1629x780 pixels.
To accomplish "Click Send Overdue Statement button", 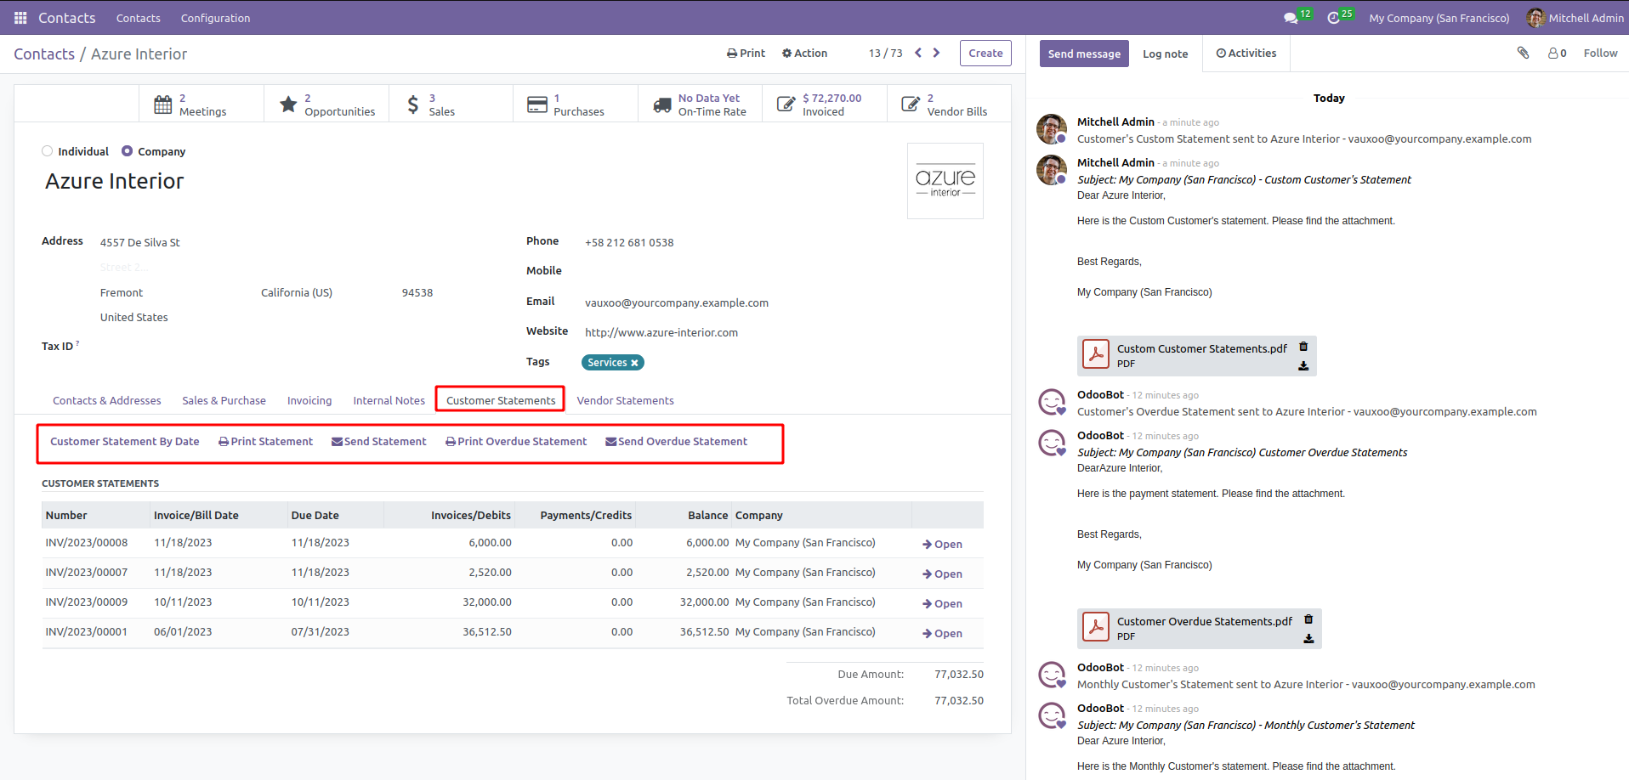I will [677, 441].
